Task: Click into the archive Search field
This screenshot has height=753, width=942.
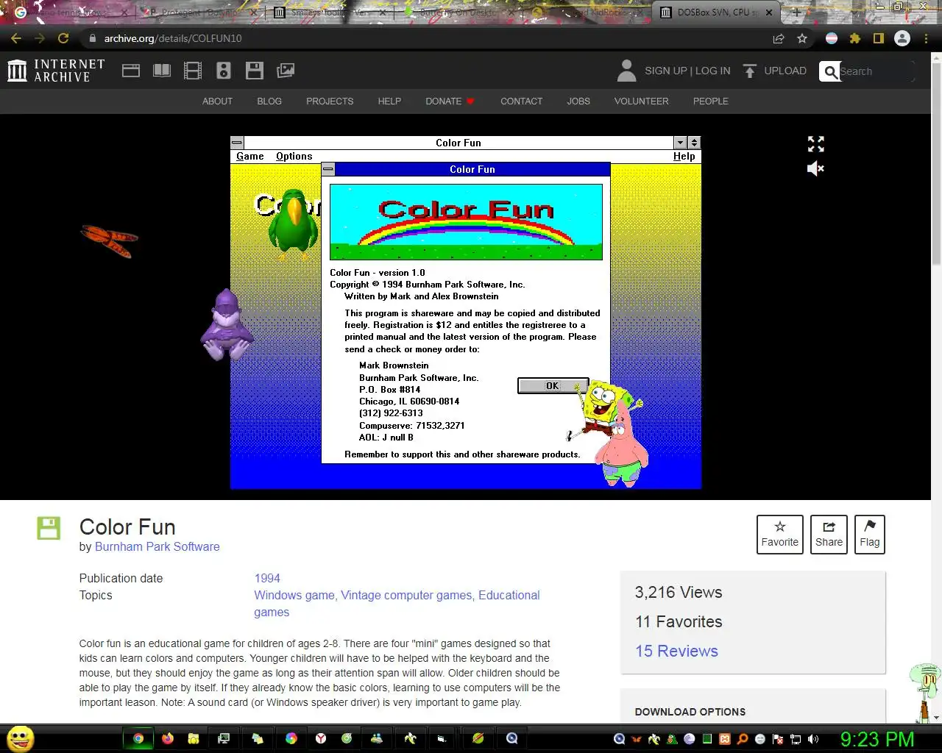Action: click(x=876, y=71)
